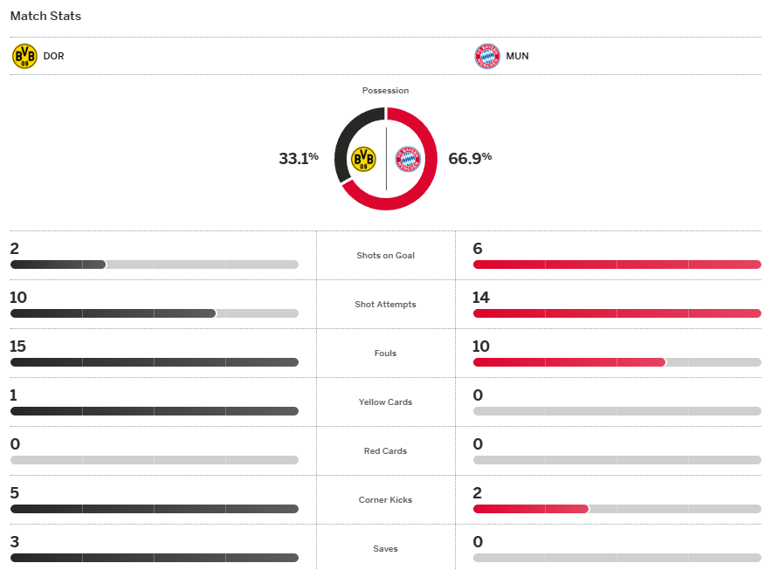
Task: Click Bayern's Shots on Goal bar
Action: coord(616,264)
